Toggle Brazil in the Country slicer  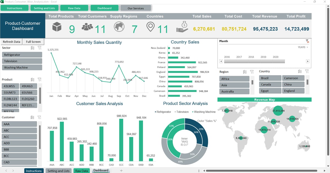269,78
